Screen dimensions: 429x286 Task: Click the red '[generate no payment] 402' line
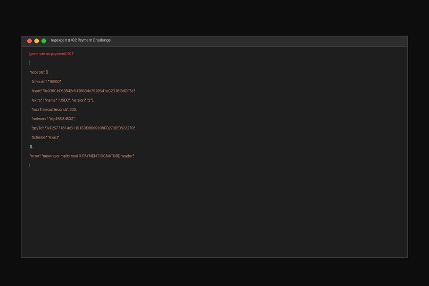51,54
